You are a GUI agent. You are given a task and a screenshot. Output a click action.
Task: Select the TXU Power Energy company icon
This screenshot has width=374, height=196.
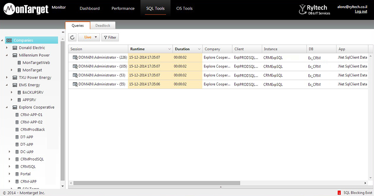[x=15, y=77]
